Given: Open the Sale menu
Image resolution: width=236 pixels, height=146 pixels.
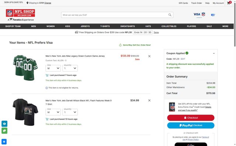Looking at the screenshot, I should pyautogui.click(x=209, y=26).
